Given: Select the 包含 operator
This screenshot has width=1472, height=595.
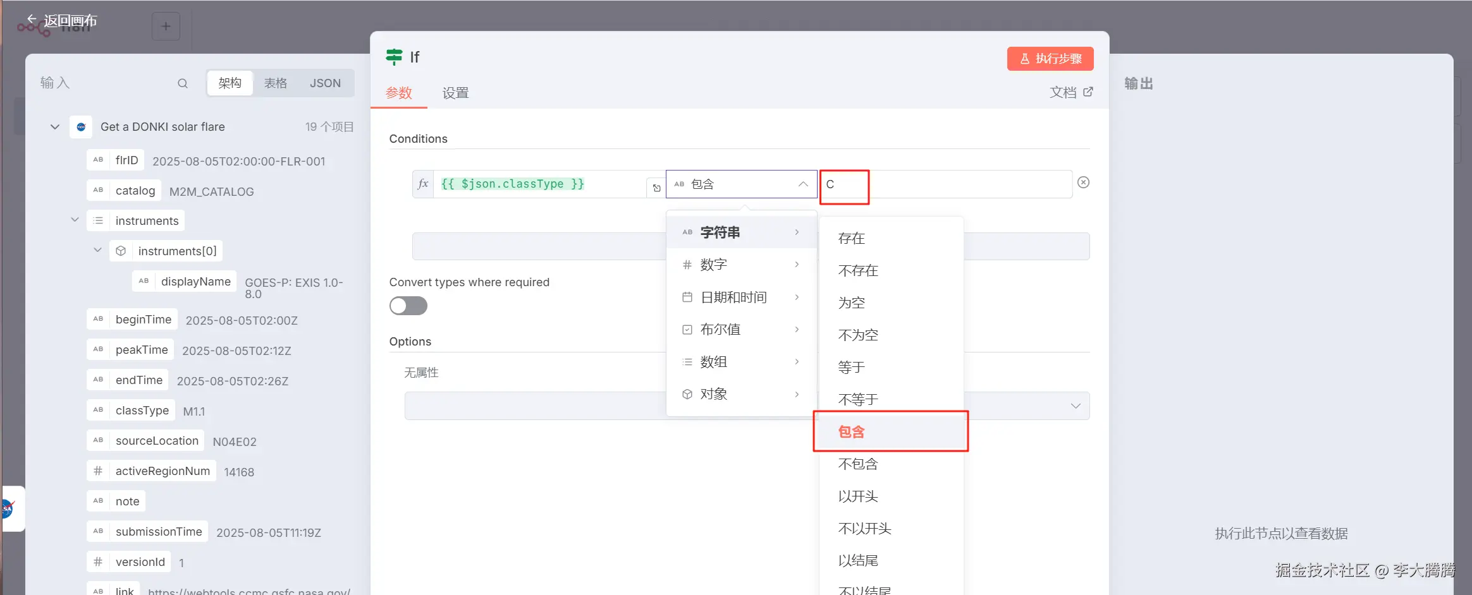Looking at the screenshot, I should click(x=891, y=431).
